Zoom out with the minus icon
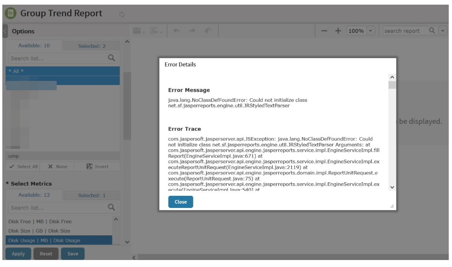 [324, 31]
